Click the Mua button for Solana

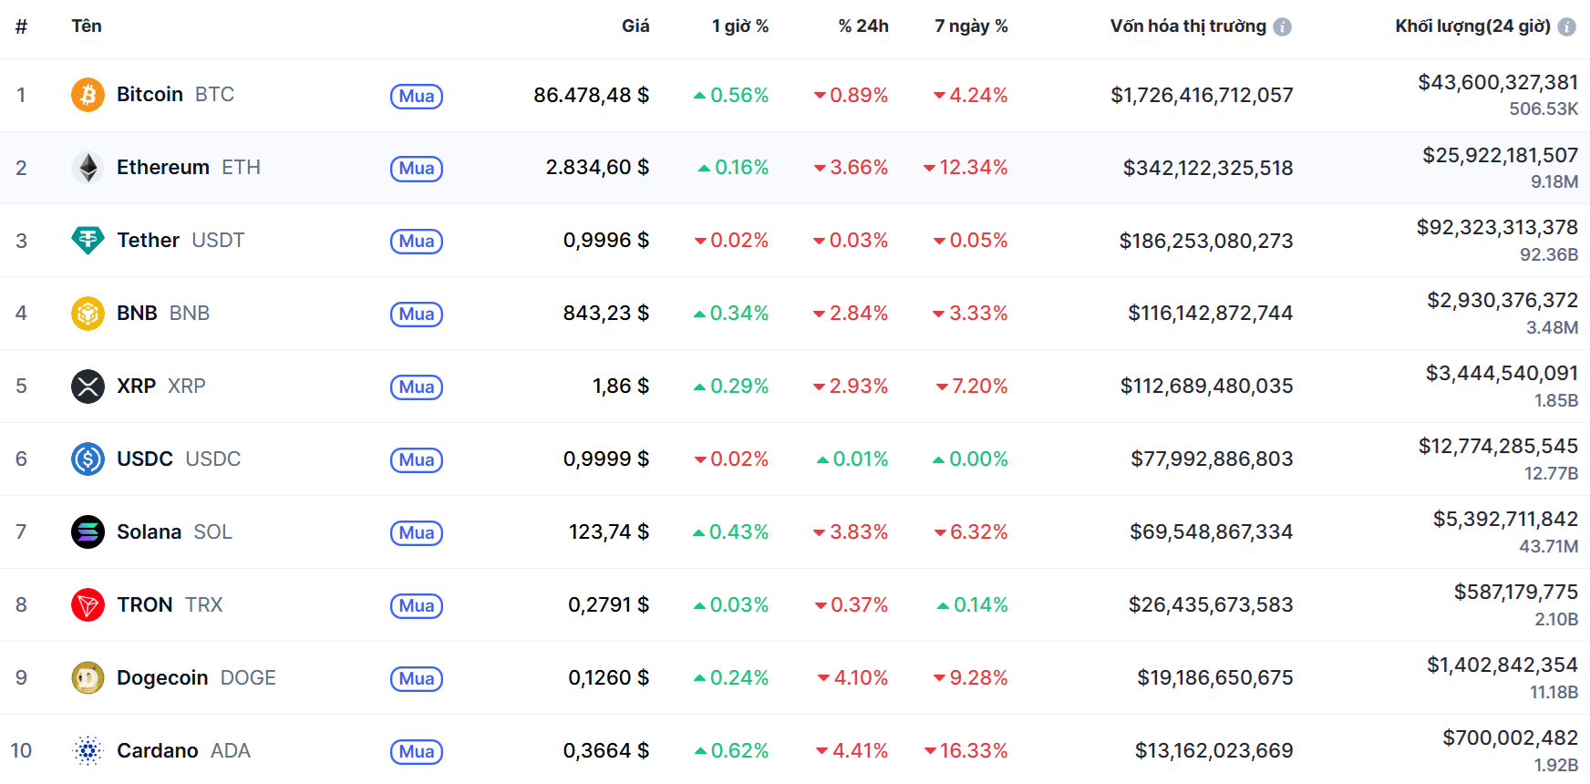pos(417,533)
